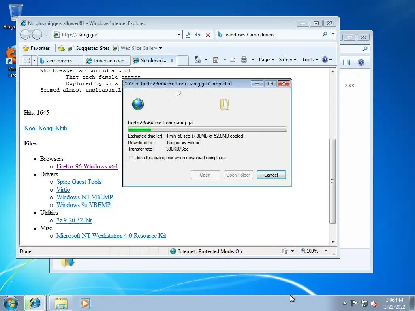
Task: Open Suggested Sites favorites link
Action: point(89,48)
